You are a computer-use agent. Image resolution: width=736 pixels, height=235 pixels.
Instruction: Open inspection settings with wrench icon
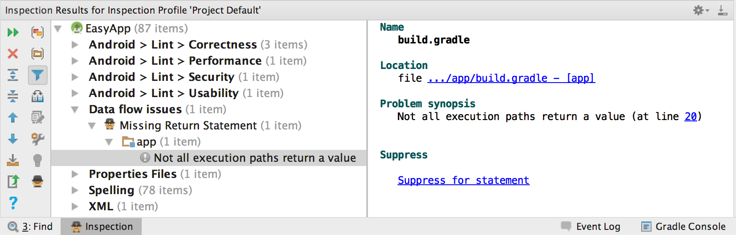(38, 139)
